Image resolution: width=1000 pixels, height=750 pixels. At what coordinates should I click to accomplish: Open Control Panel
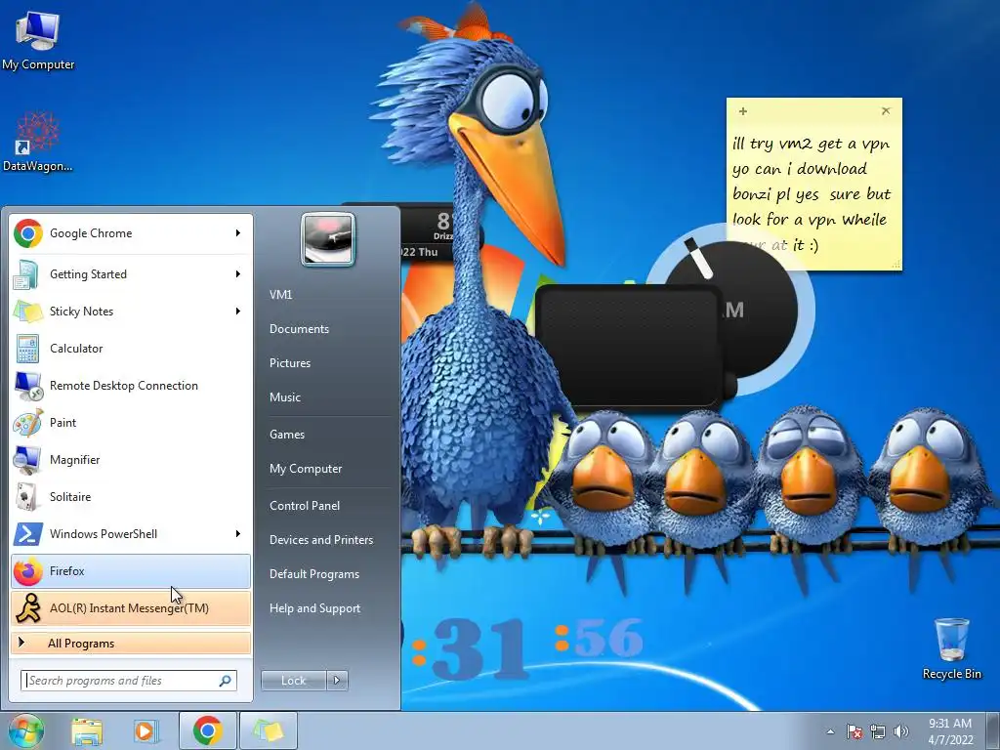[305, 506]
